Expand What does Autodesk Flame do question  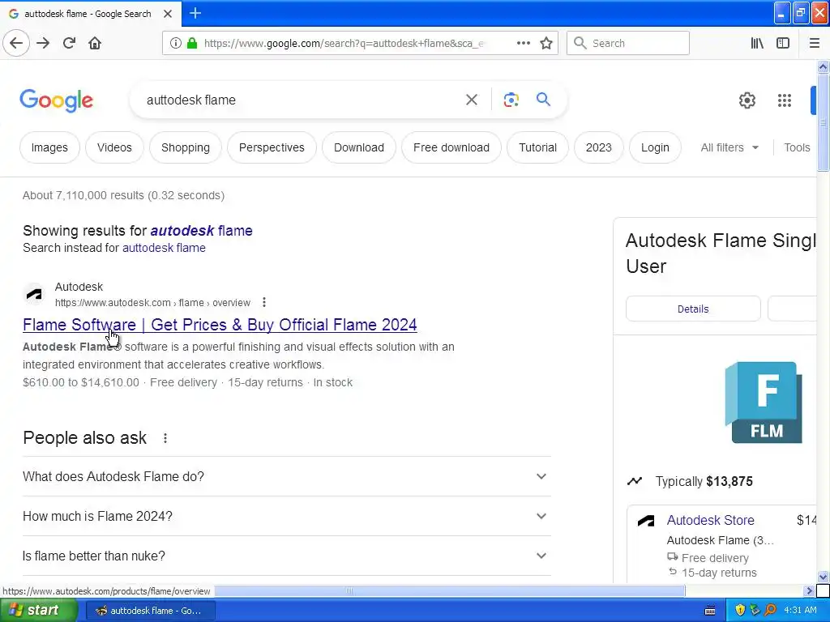tap(286, 476)
